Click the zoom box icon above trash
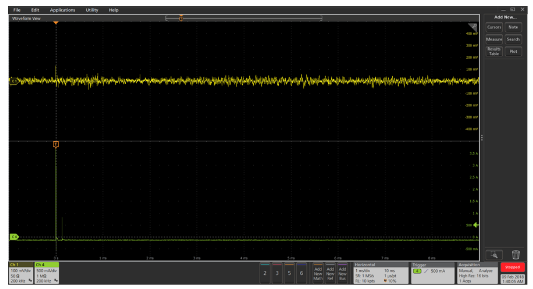 [x=494, y=254]
